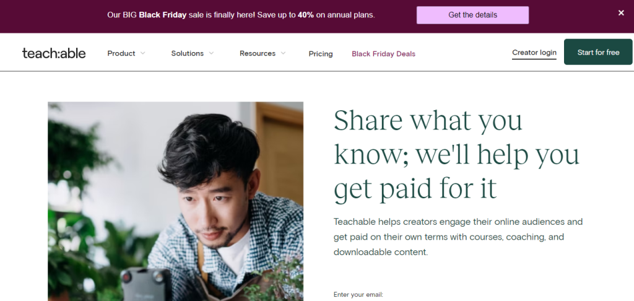Open the Resources navigation menu label
The width and height of the screenshot is (634, 301).
258,53
